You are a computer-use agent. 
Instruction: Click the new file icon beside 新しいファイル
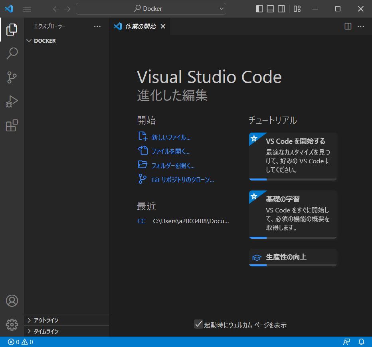tap(142, 136)
